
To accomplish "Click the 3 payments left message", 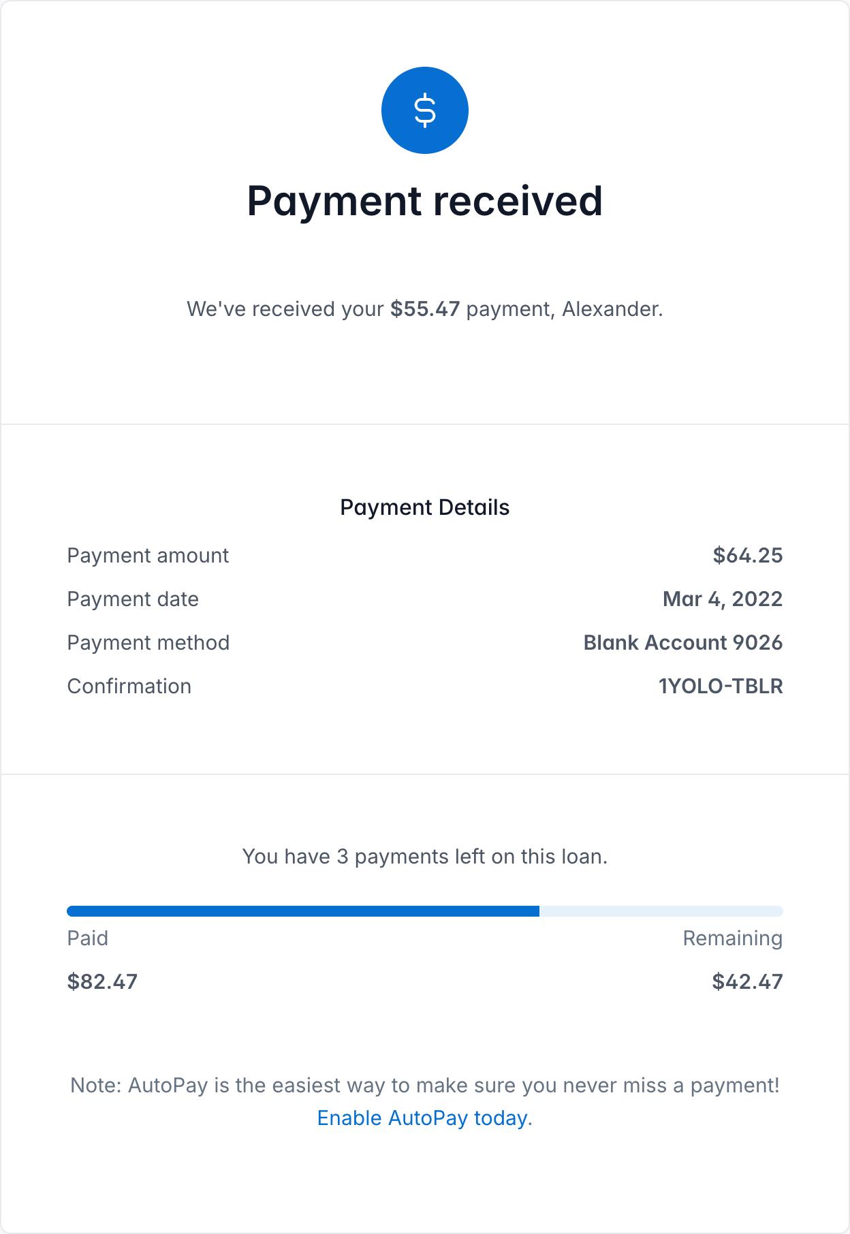I will coord(424,857).
